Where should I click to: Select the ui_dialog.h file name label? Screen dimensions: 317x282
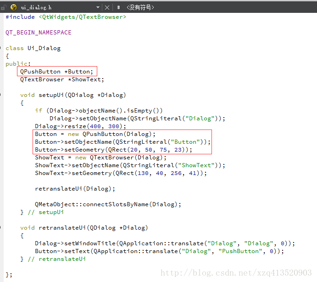[36, 7]
